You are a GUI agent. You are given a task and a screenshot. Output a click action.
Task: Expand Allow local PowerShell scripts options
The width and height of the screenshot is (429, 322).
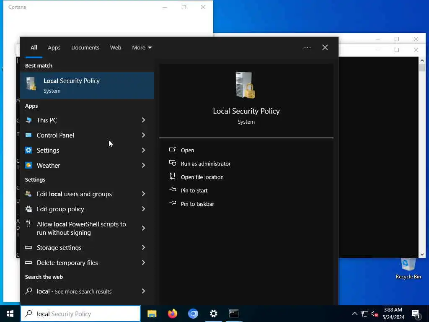click(x=143, y=228)
